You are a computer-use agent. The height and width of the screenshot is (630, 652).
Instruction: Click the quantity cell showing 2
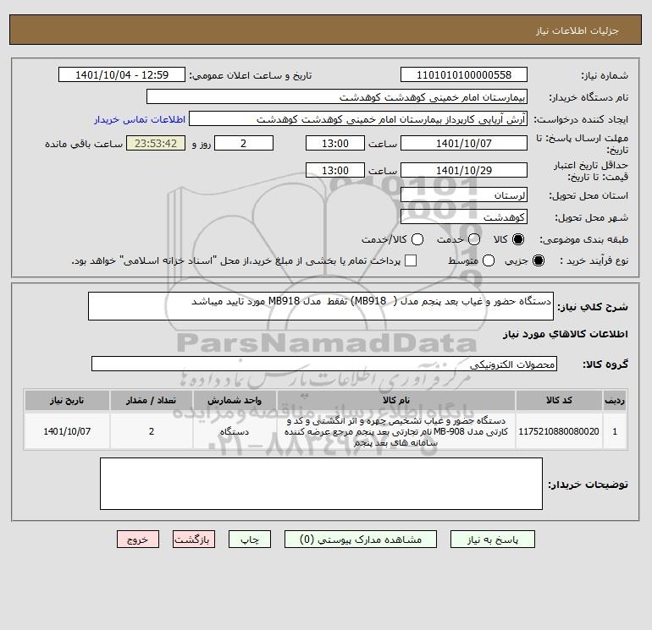(152, 431)
